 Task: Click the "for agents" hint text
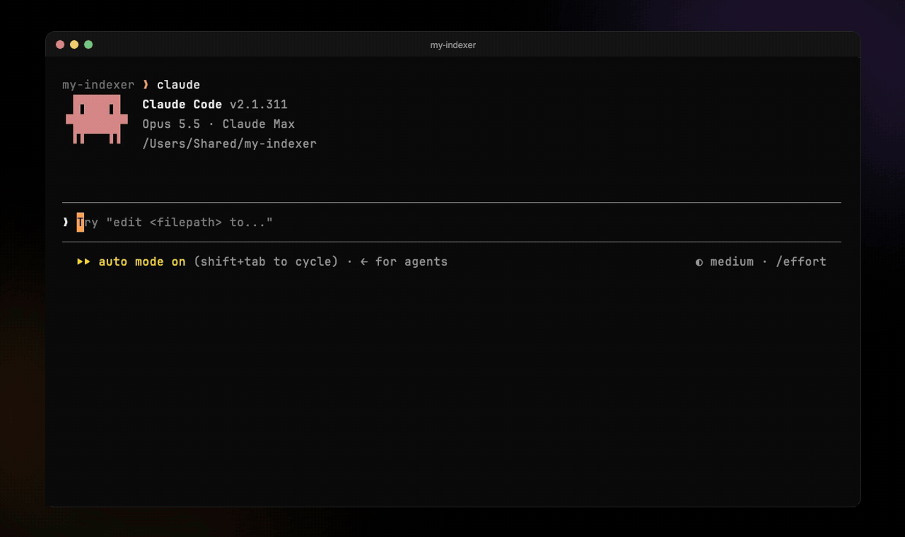tap(411, 261)
